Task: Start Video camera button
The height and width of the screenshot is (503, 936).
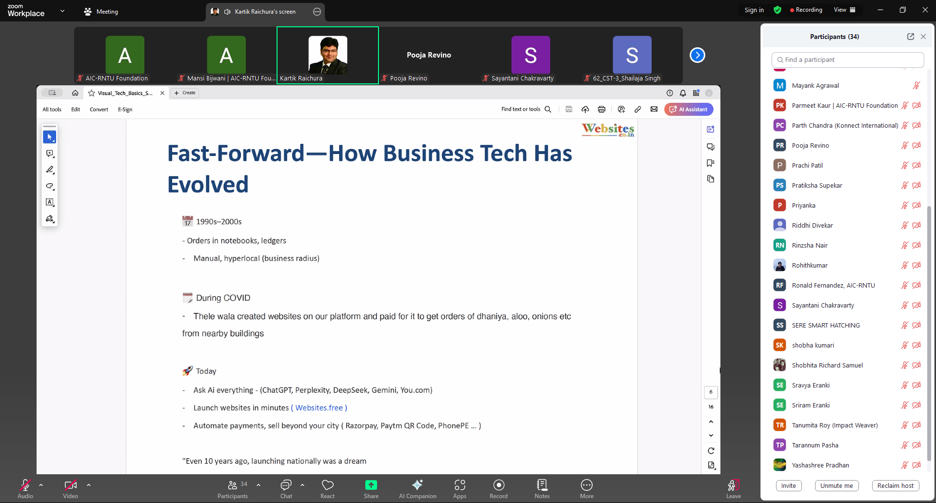Action: pyautogui.click(x=71, y=489)
